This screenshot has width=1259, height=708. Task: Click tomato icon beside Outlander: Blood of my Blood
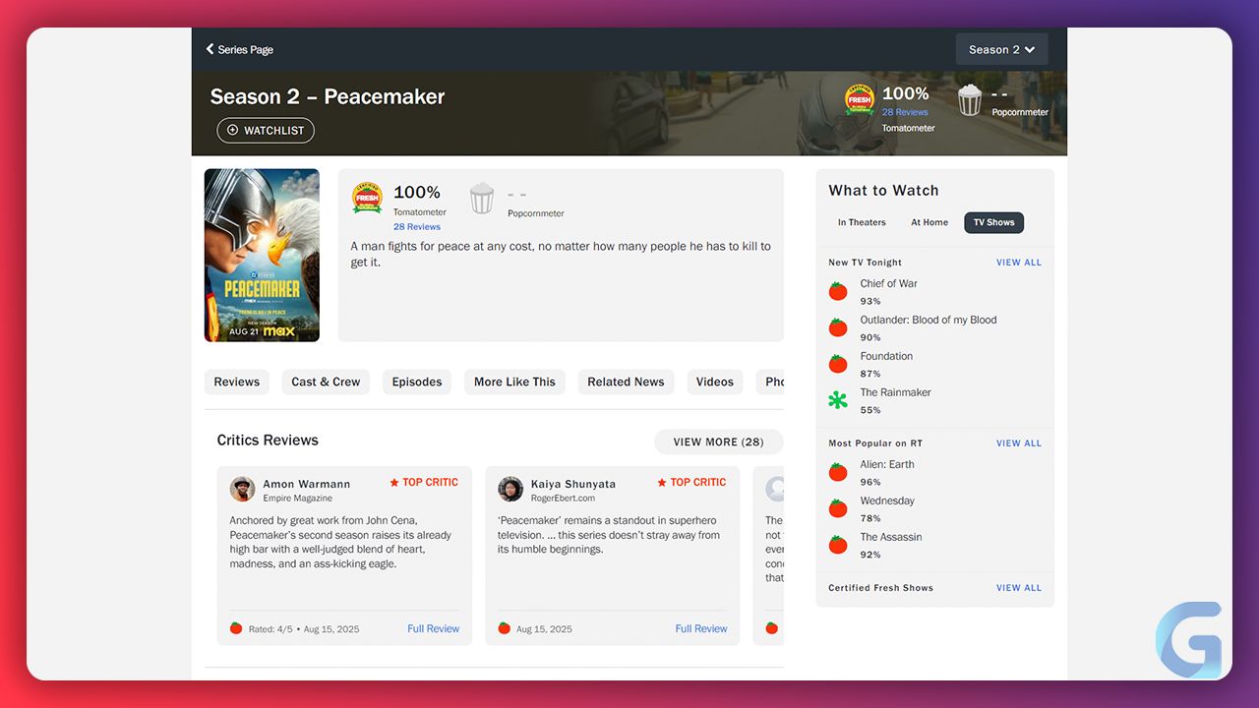tap(838, 327)
